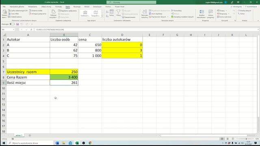Select the solver 1 sheet tab
The image size is (260, 146).
click(x=19, y=135)
